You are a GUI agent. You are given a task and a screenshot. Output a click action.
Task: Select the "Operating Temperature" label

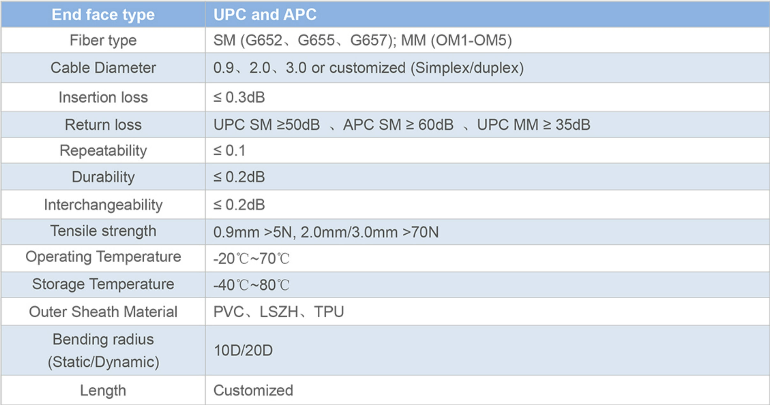point(103,257)
